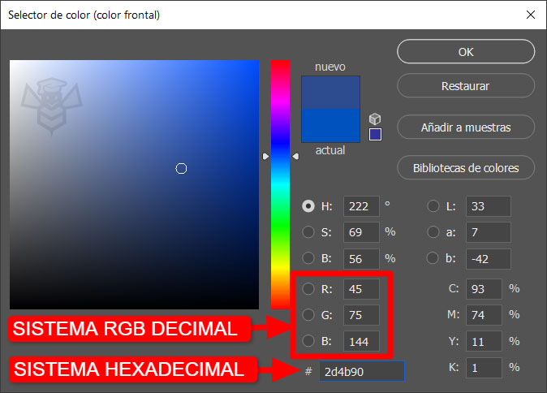
Task: Select the H hue radio button
Action: [x=308, y=206]
